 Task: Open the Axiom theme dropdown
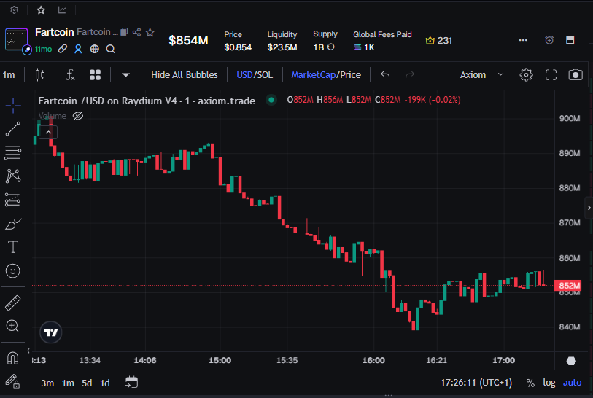(x=481, y=75)
